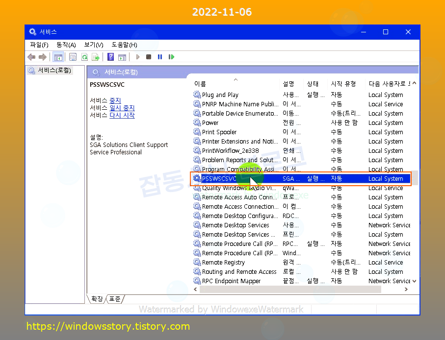The height and width of the screenshot is (340, 445).
Task: Maximize the 서비스 window
Action: click(386, 32)
